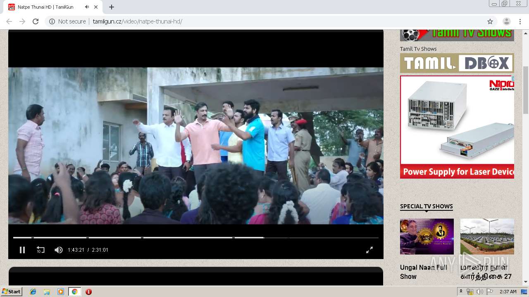This screenshot has height=297, width=529.
Task: Open the cemetery field thumbnail
Action: 487,236
